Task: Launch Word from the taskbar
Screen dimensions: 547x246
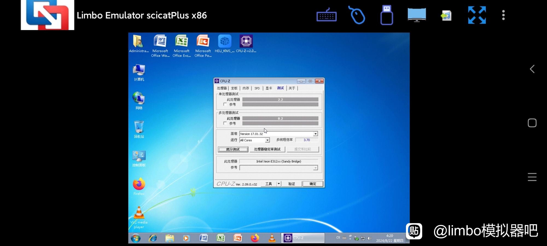Action: (203, 238)
